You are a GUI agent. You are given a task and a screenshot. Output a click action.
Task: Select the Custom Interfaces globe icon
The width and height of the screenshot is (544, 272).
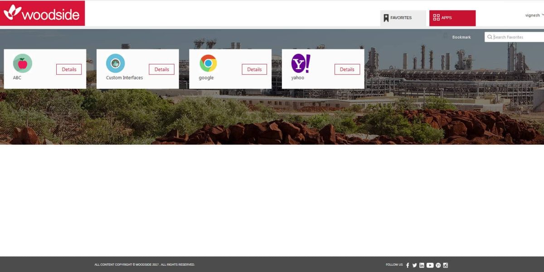click(116, 63)
